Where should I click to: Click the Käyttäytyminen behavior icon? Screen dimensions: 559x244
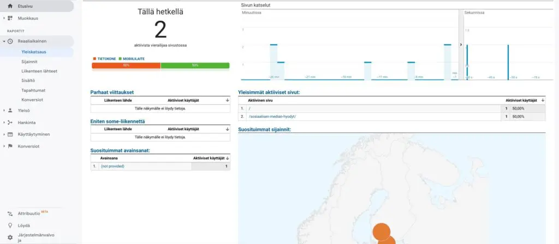(x=10, y=134)
